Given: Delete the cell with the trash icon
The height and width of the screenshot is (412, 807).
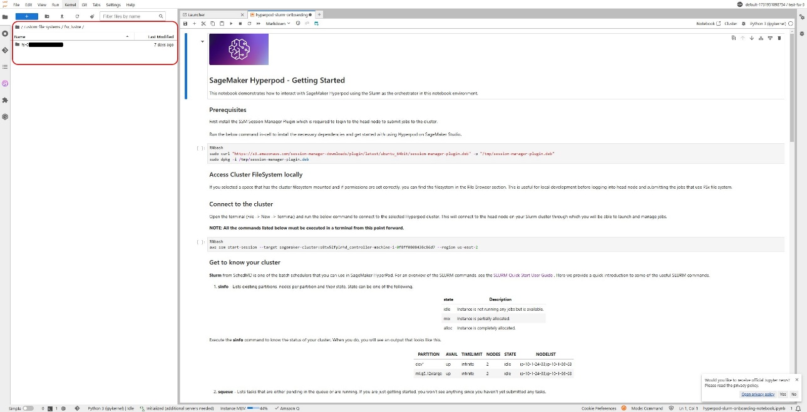Looking at the screenshot, I should click(x=779, y=38).
